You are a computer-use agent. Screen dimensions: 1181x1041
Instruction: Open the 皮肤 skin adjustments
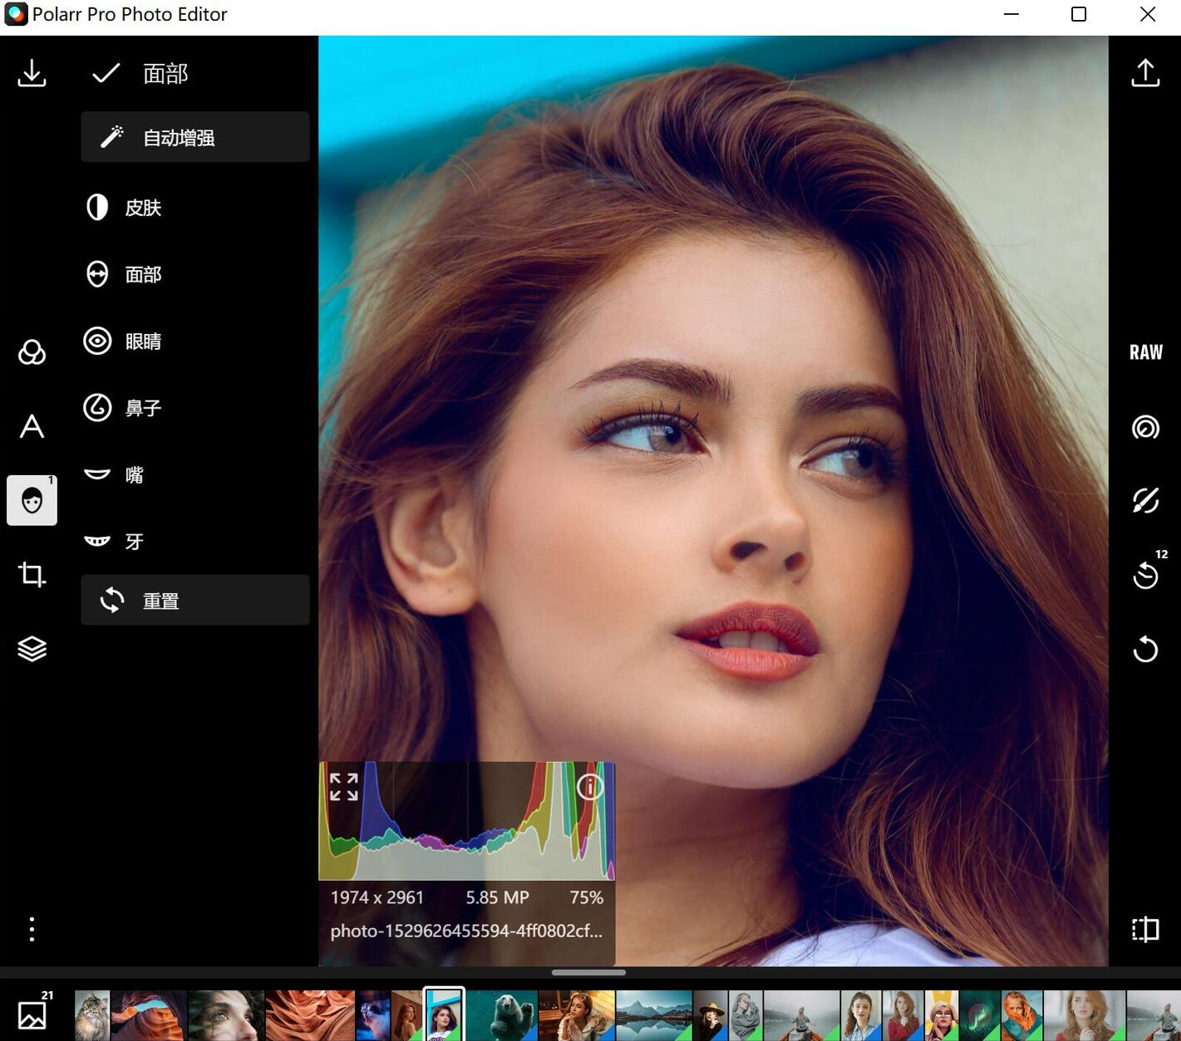pos(195,207)
